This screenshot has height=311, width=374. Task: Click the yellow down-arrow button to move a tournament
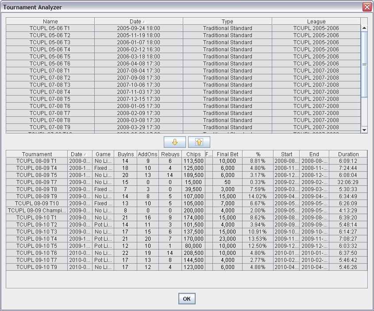pos(175,142)
